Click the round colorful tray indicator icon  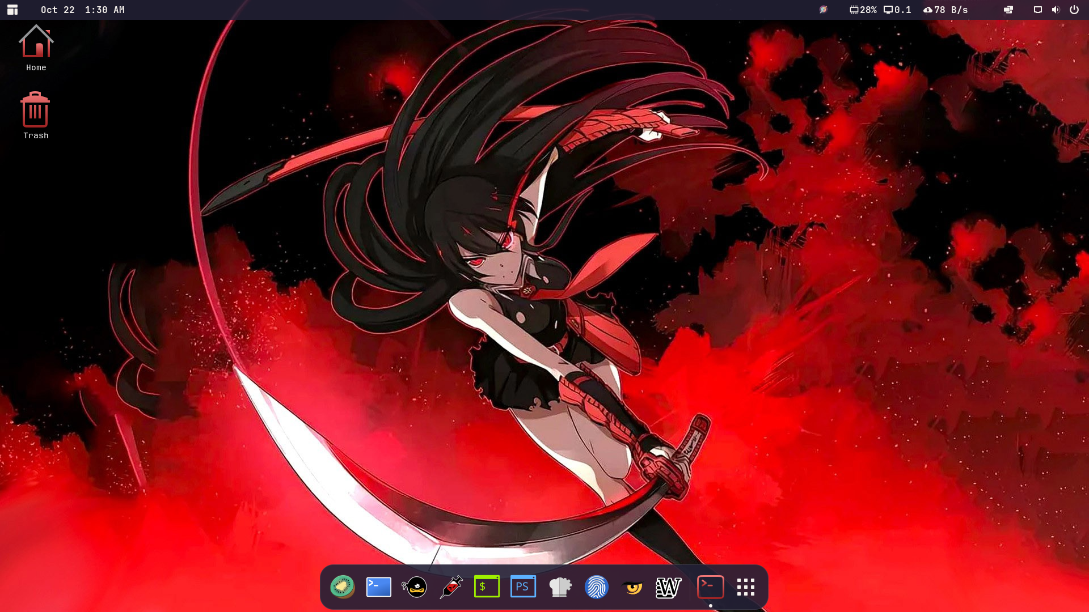click(x=823, y=10)
